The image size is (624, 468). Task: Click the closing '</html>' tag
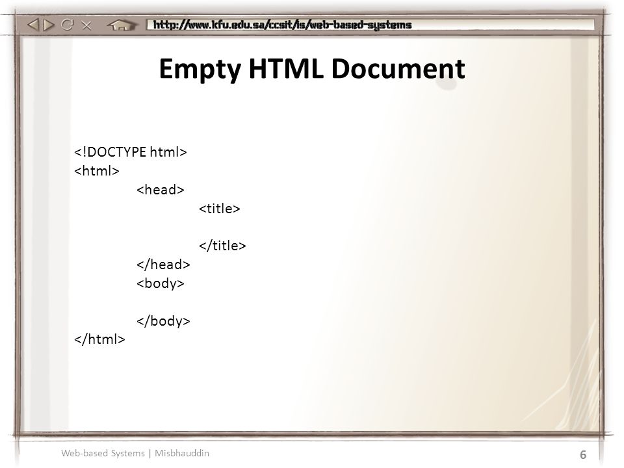[x=99, y=339]
